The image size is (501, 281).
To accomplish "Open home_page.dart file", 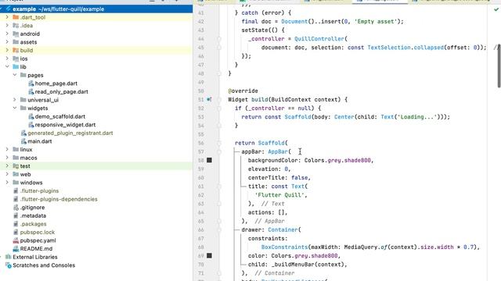I will [56, 84].
